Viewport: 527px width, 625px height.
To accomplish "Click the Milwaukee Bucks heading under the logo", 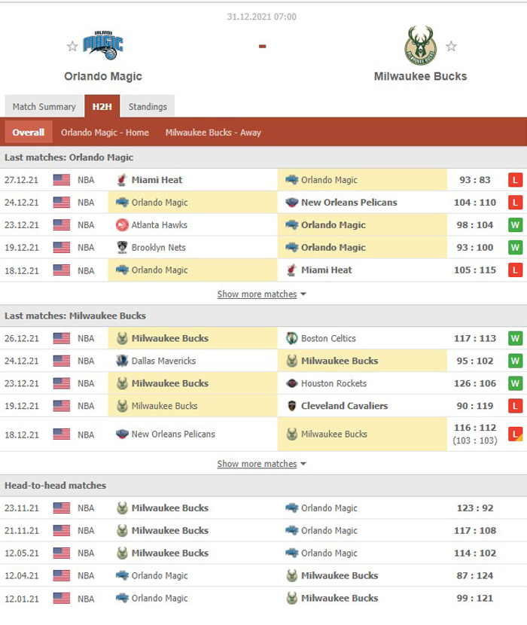I will point(420,76).
